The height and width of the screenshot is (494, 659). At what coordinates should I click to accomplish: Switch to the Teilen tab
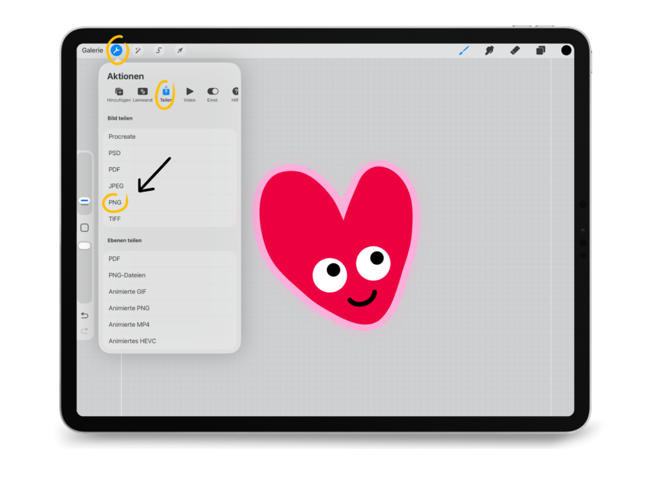166,94
